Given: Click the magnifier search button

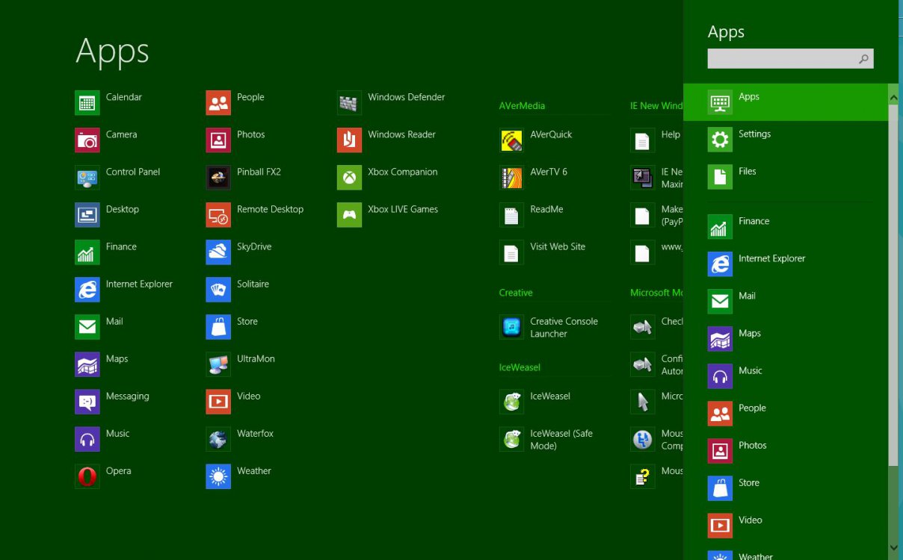Looking at the screenshot, I should (x=863, y=58).
